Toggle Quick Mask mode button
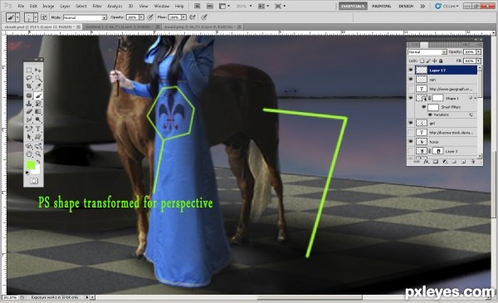 pyautogui.click(x=34, y=181)
